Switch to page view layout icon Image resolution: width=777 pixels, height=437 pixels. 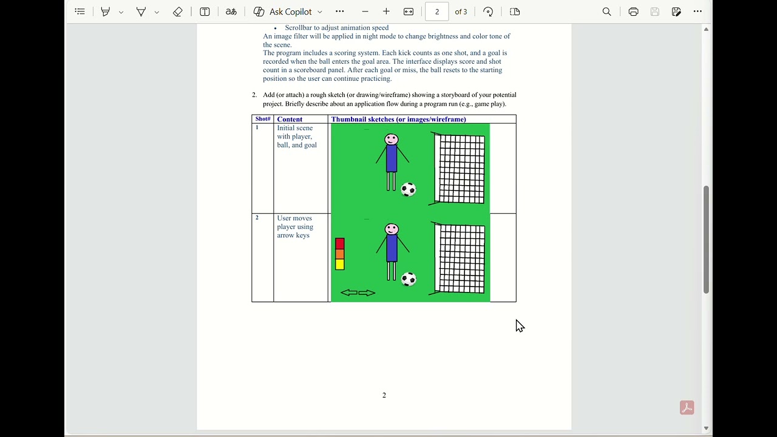click(x=515, y=12)
